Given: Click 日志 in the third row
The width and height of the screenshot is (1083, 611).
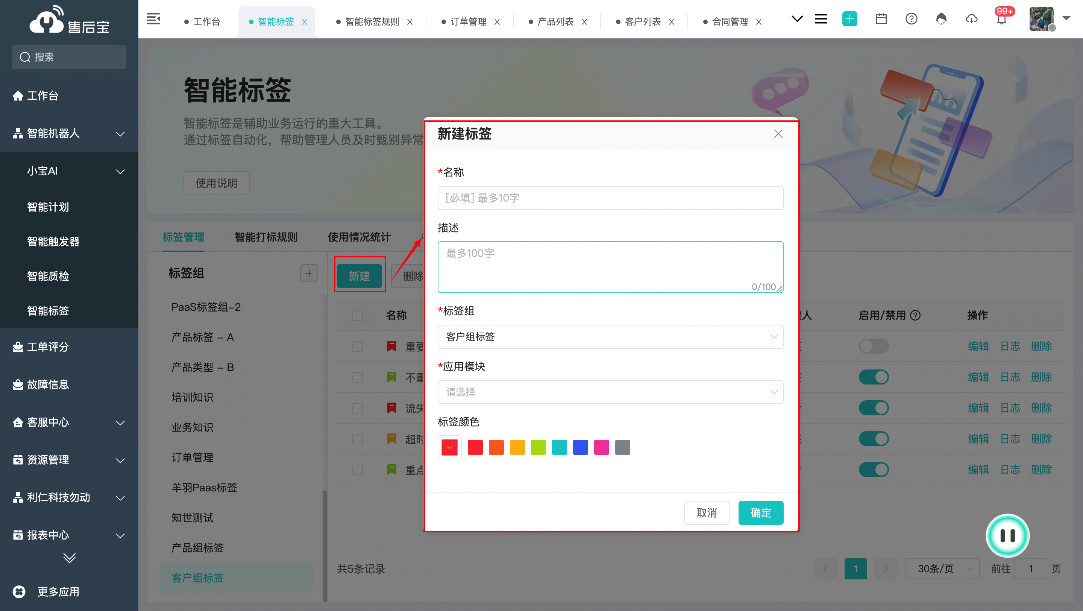Looking at the screenshot, I should (1010, 408).
